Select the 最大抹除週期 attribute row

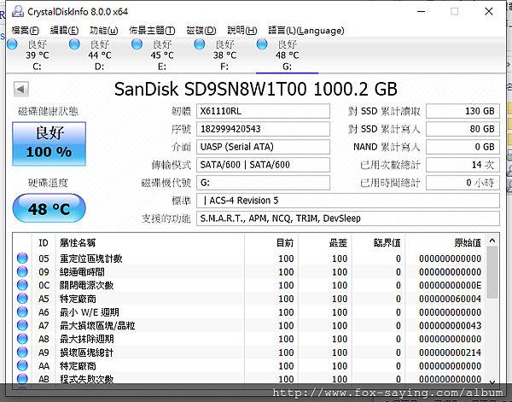point(249,339)
